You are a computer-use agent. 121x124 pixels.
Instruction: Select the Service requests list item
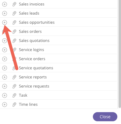click(x=34, y=86)
